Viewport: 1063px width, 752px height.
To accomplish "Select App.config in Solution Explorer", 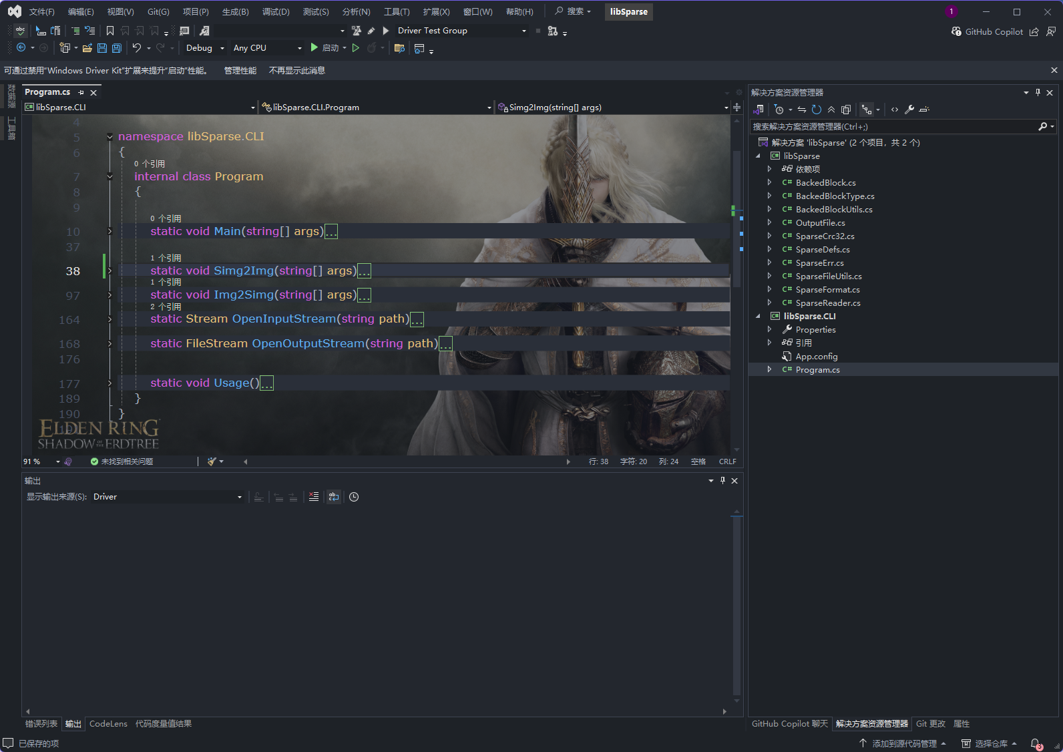I will point(817,357).
